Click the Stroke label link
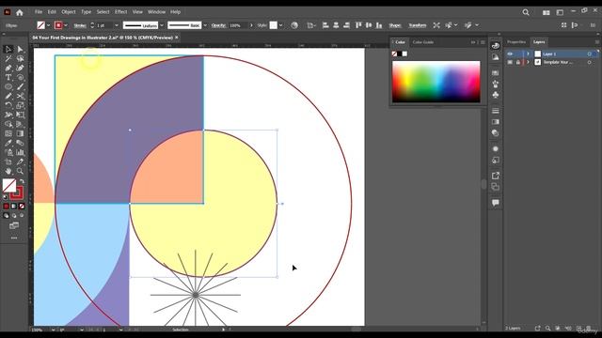Screen dimensions: 602x338 80,25
